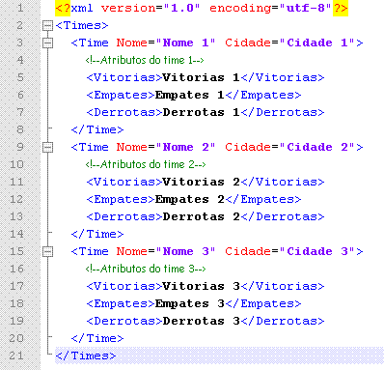The image size is (384, 370).
Task: Click the xml version value 1.0
Action: tap(182, 8)
